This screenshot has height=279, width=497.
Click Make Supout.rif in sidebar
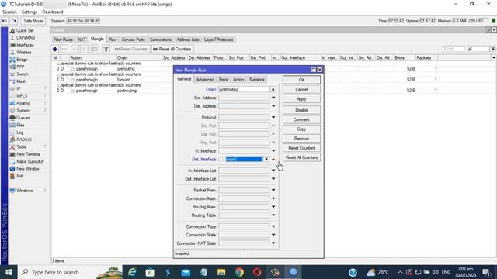[30, 161]
